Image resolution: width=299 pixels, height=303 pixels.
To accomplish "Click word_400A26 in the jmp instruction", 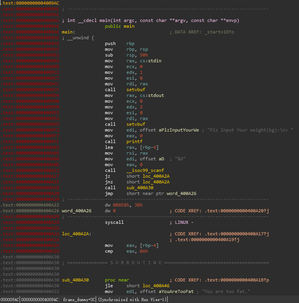I will [181, 193].
